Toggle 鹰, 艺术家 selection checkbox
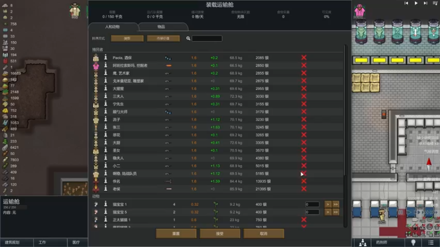 [304, 73]
